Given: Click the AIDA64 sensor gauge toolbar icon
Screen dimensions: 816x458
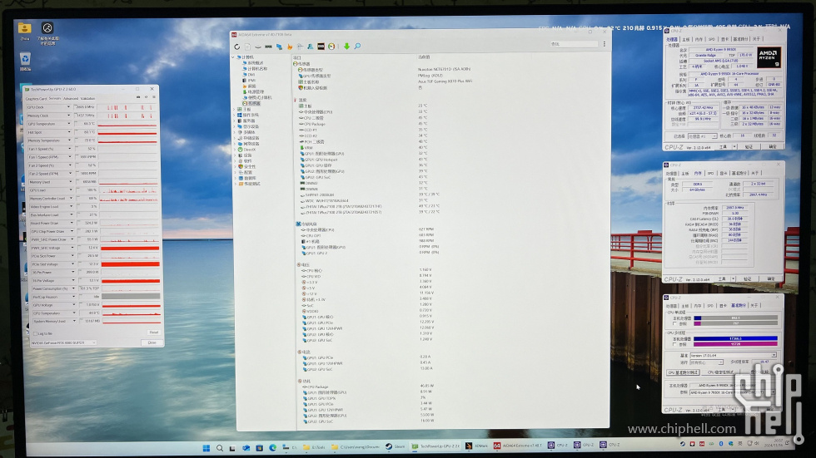Looking at the screenshot, I should [x=331, y=47].
